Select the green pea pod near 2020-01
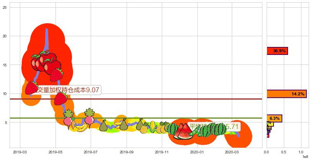The height and width of the screenshot is (161, 311). click(x=195, y=131)
